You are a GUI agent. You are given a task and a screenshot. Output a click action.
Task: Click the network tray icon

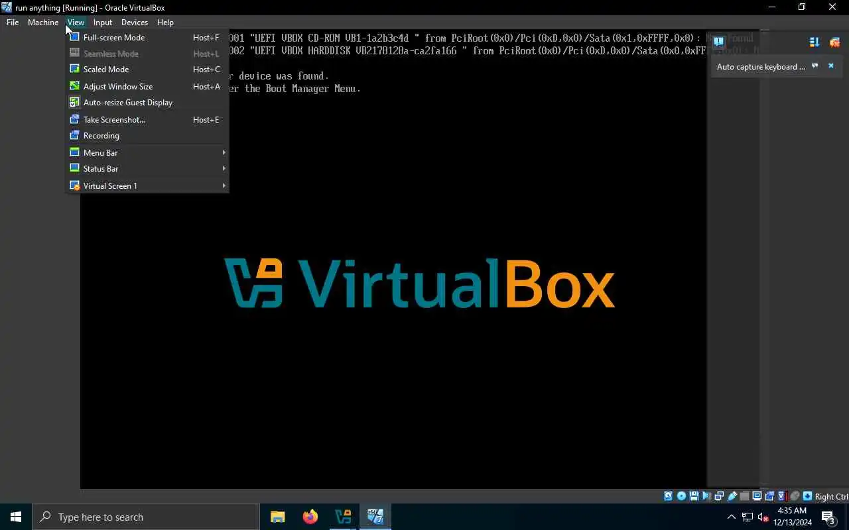click(748, 517)
